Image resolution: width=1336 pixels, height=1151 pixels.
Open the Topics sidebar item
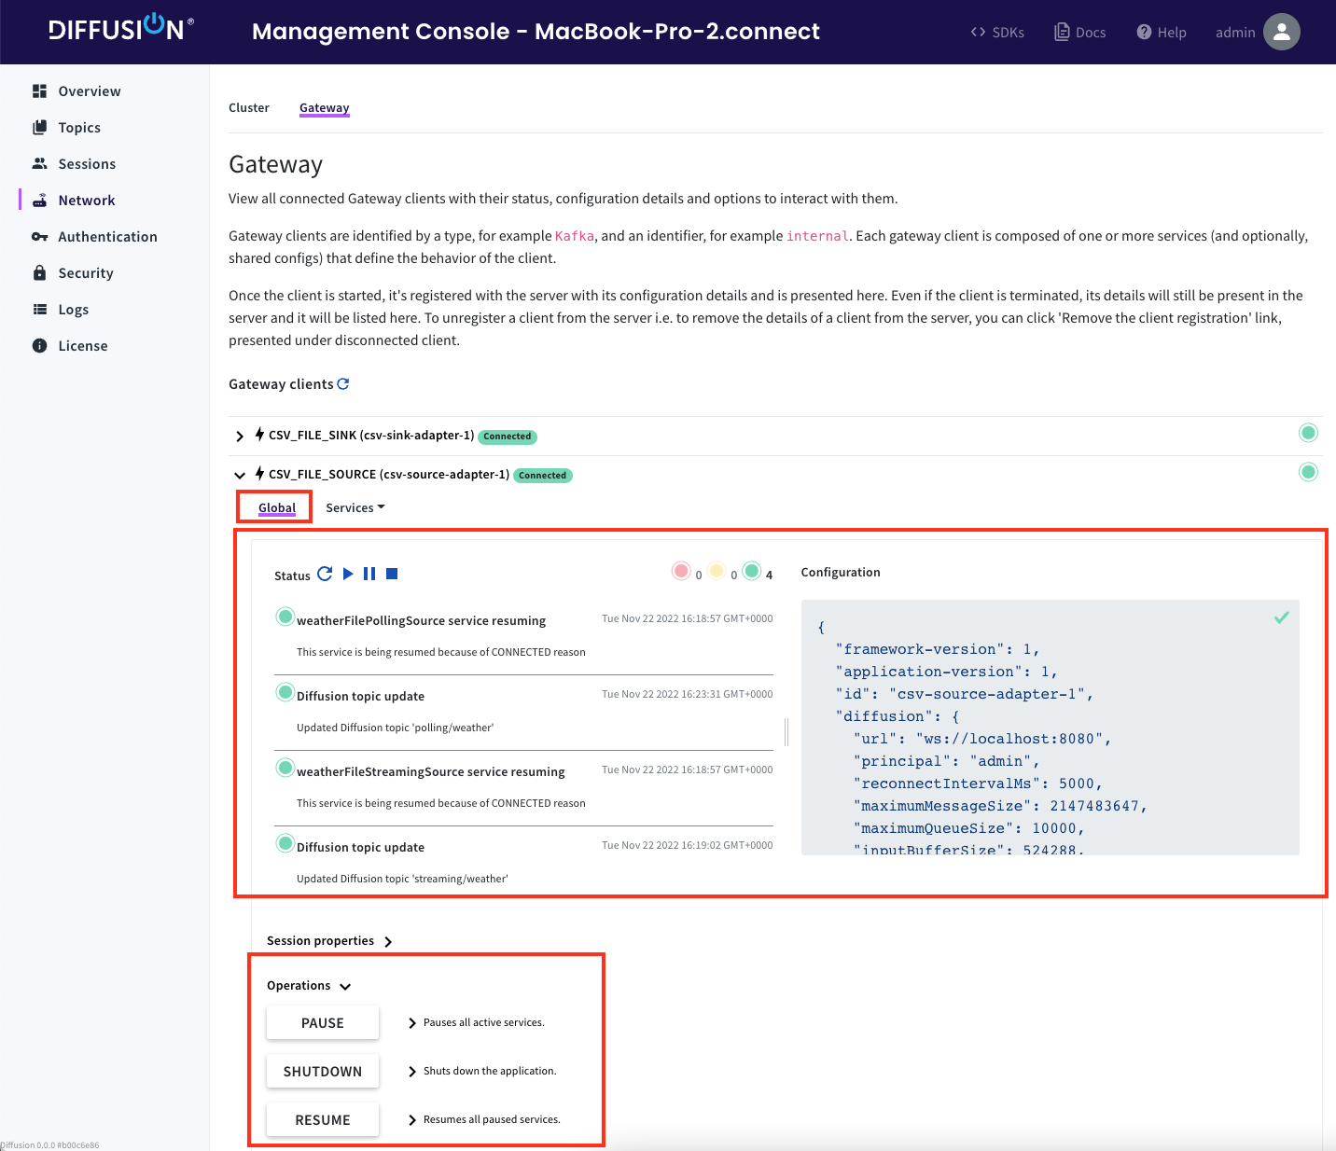(78, 128)
